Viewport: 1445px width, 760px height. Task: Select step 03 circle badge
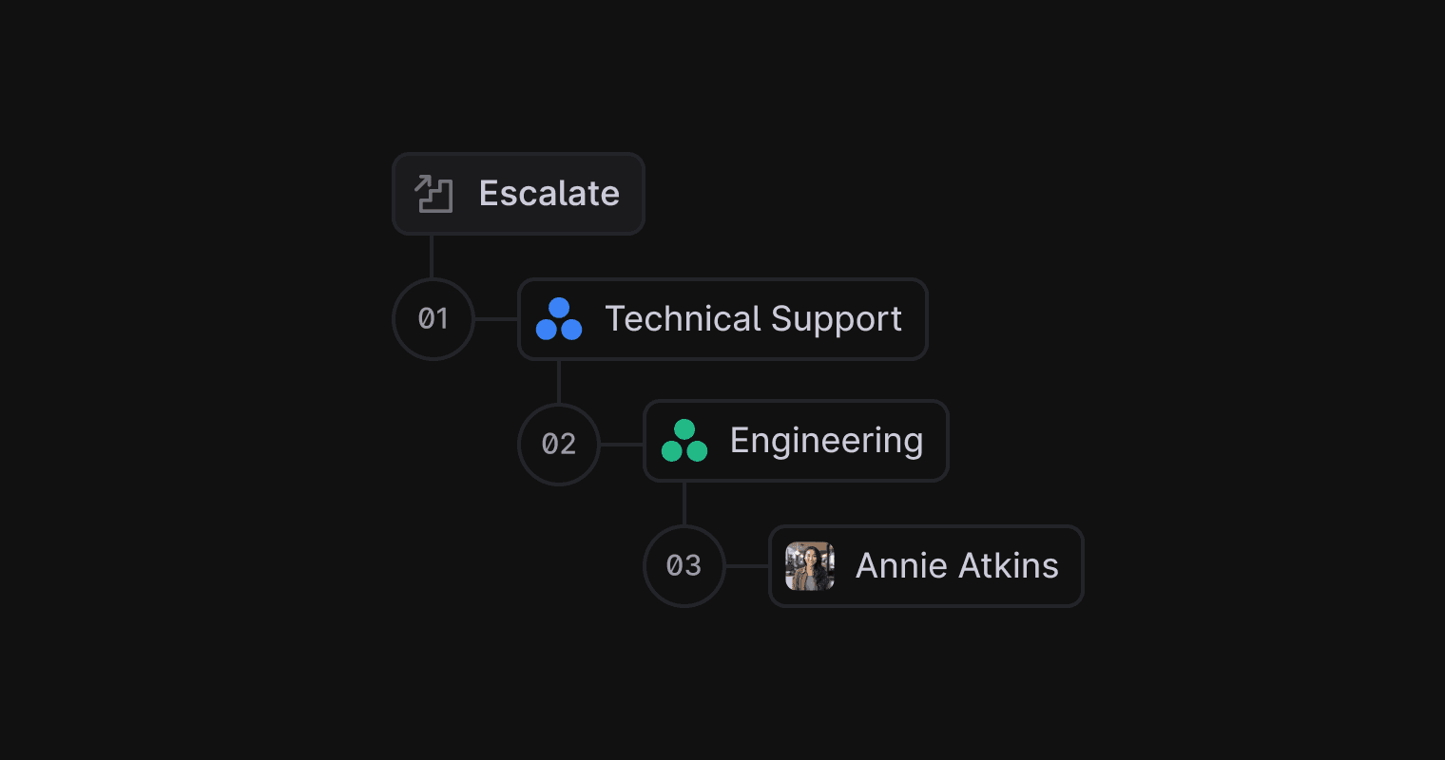pyautogui.click(x=684, y=566)
